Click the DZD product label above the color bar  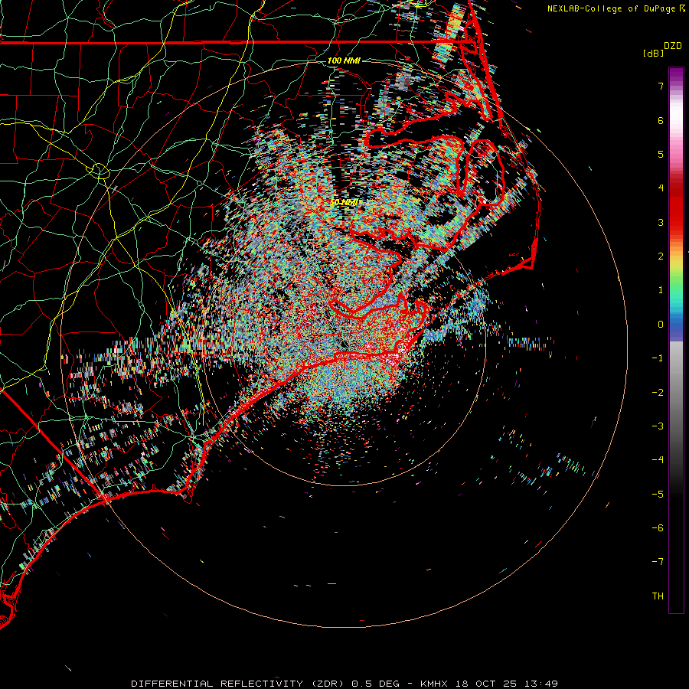tap(673, 46)
